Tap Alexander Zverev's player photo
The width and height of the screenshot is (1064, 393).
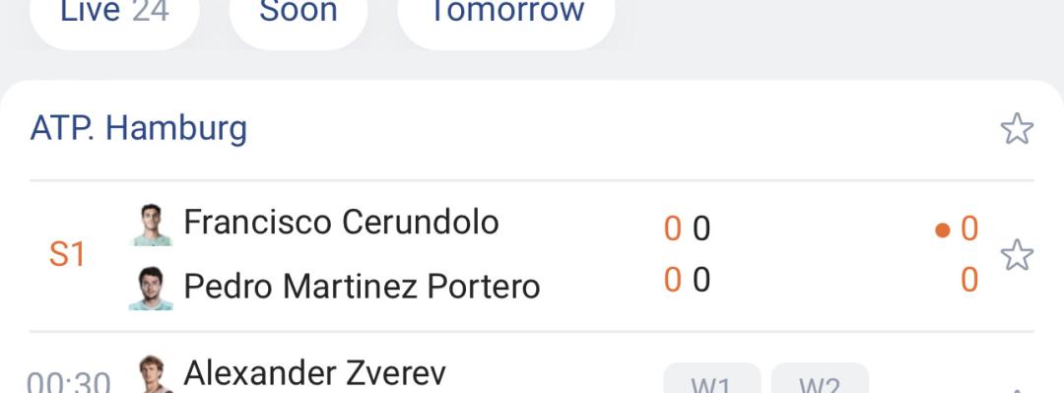pos(152,374)
